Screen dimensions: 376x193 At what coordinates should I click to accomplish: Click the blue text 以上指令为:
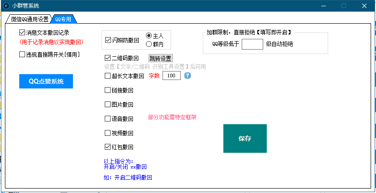click(118, 161)
